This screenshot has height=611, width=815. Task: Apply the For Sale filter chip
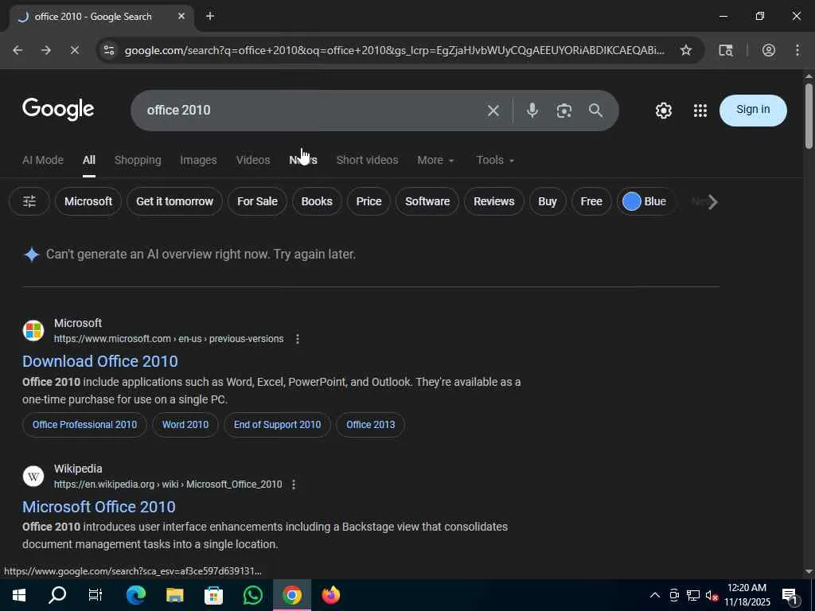[x=257, y=201]
